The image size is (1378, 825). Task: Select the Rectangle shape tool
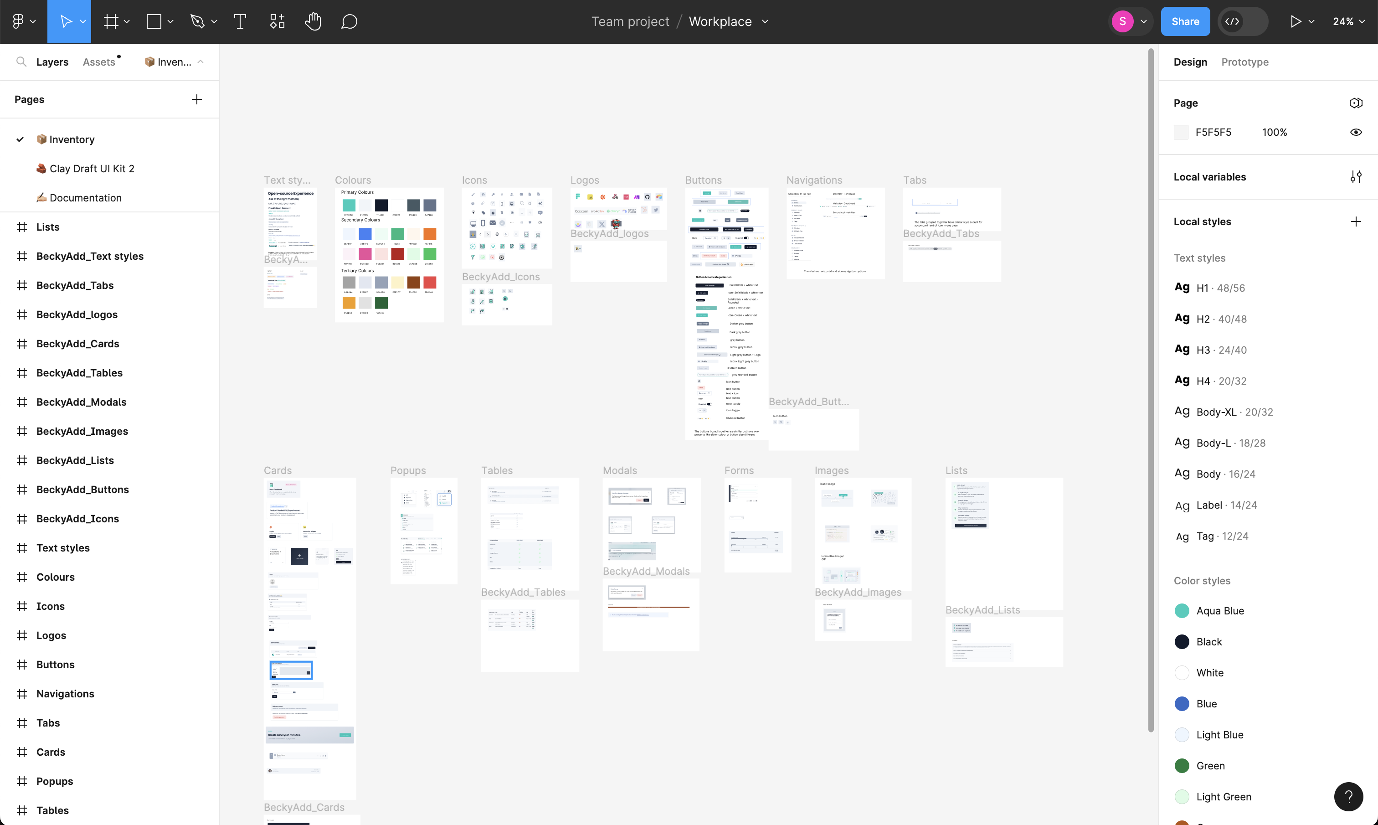154,21
